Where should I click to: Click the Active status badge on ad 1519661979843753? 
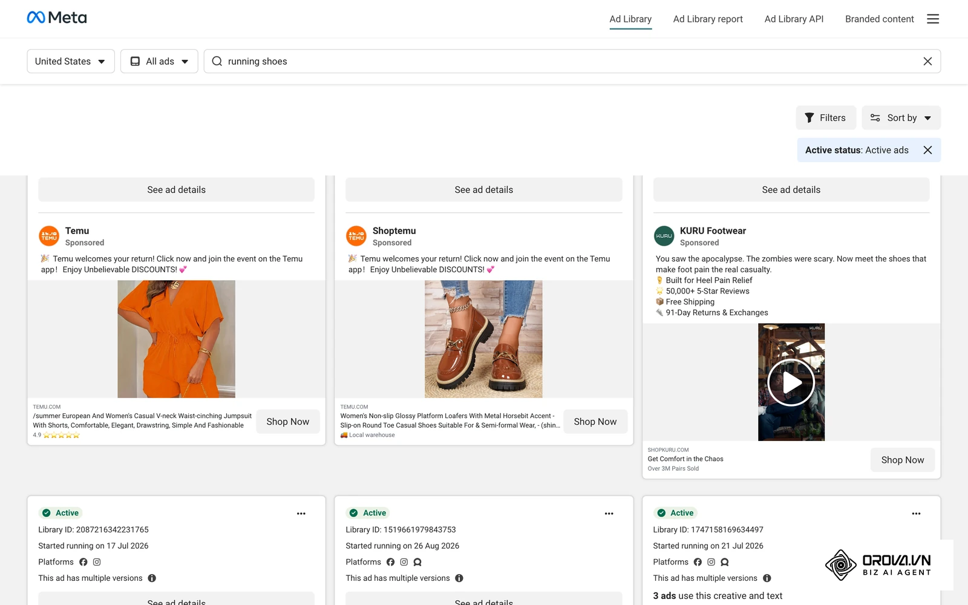pyautogui.click(x=368, y=513)
